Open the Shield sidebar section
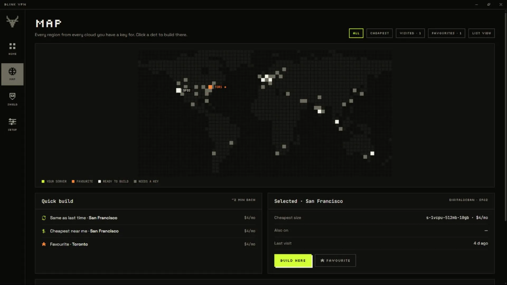 (12, 99)
